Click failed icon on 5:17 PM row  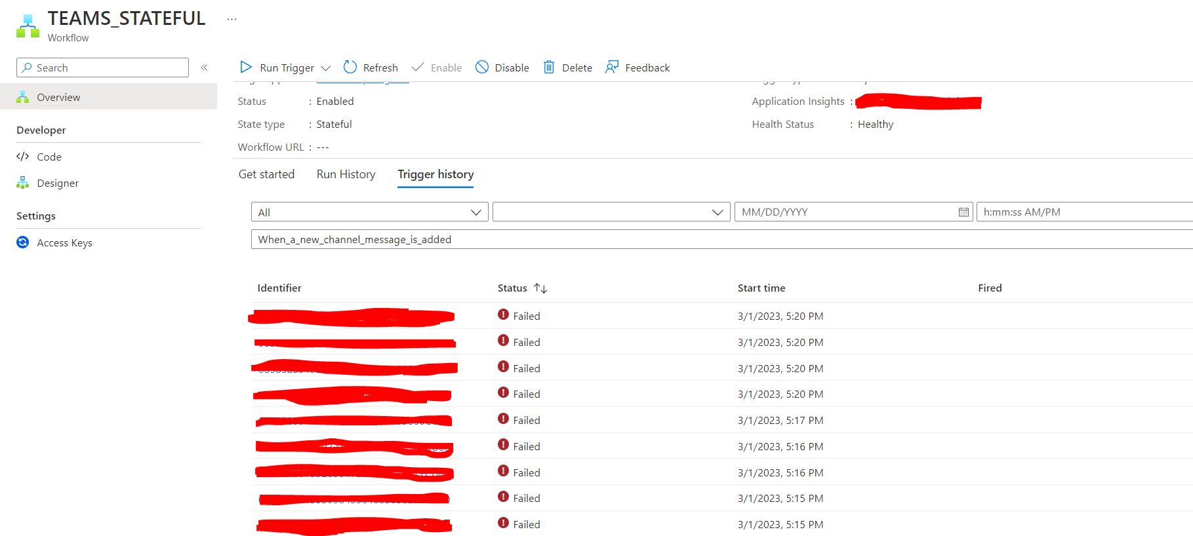click(503, 419)
